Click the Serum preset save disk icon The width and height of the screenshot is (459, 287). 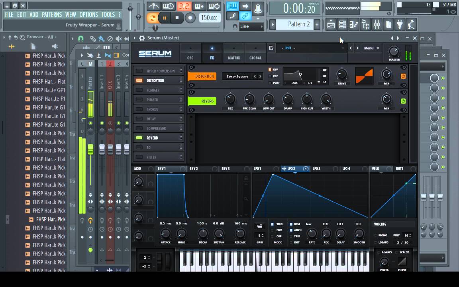pyautogui.click(x=271, y=48)
